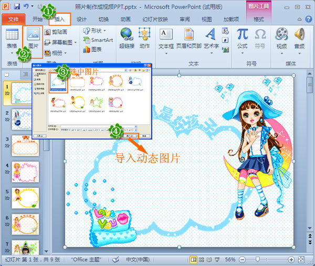Click the Insert Object icon
Screen dimensions: 315x266
(225, 49)
